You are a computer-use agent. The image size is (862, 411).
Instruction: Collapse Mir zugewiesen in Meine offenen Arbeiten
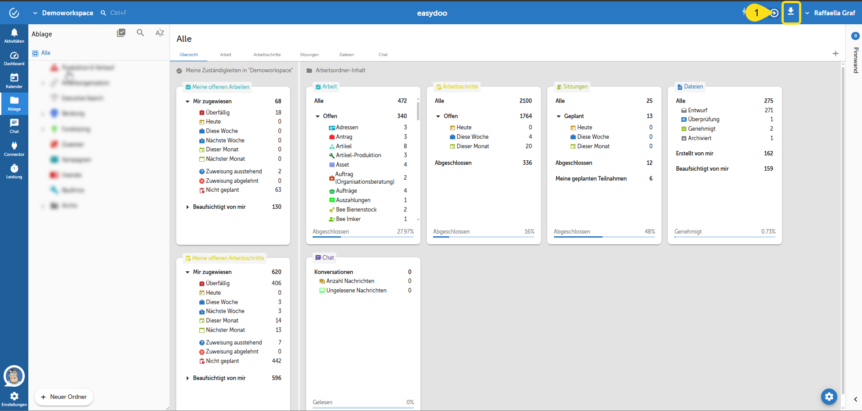[x=188, y=102]
